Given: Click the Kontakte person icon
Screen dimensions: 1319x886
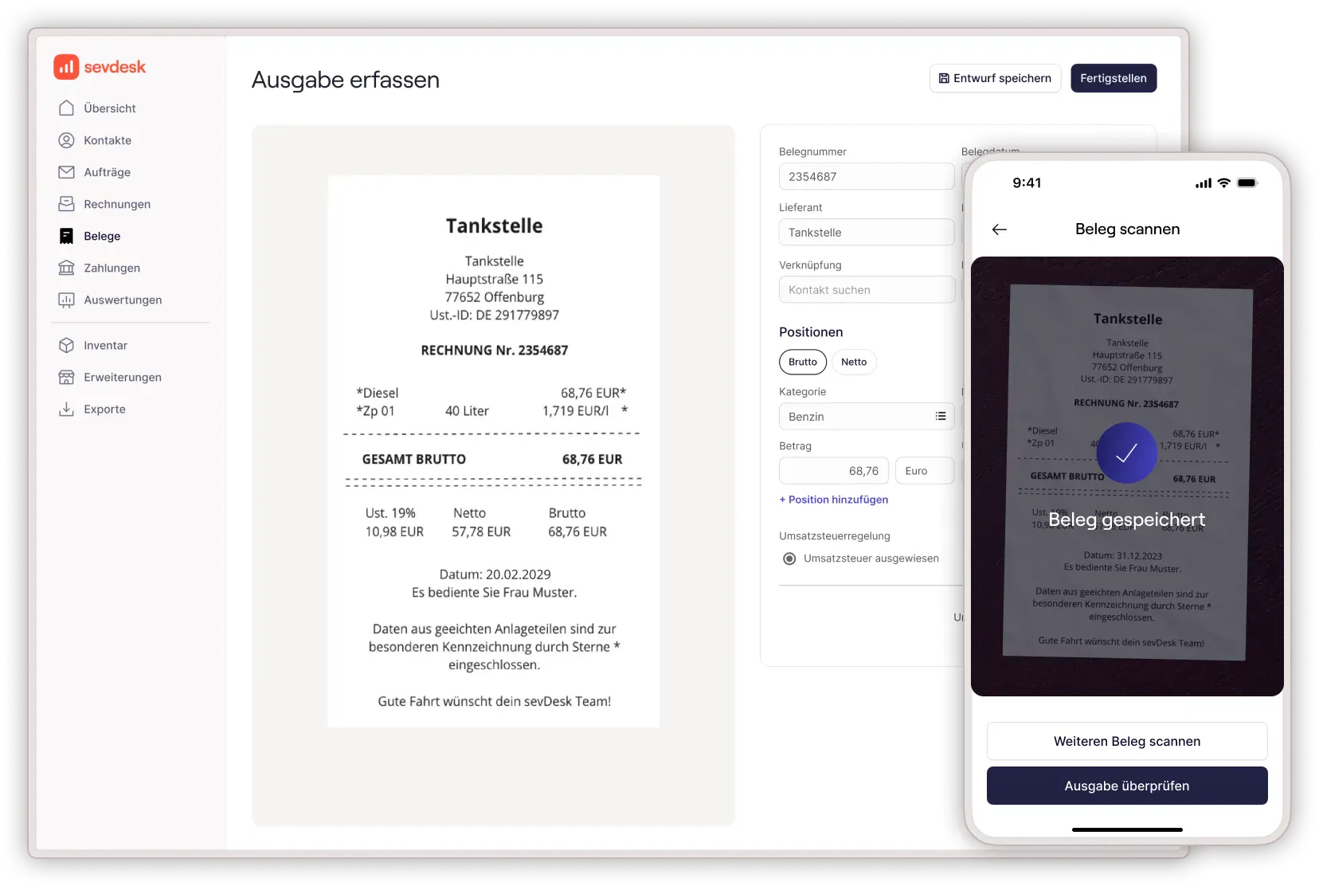Looking at the screenshot, I should point(67,140).
